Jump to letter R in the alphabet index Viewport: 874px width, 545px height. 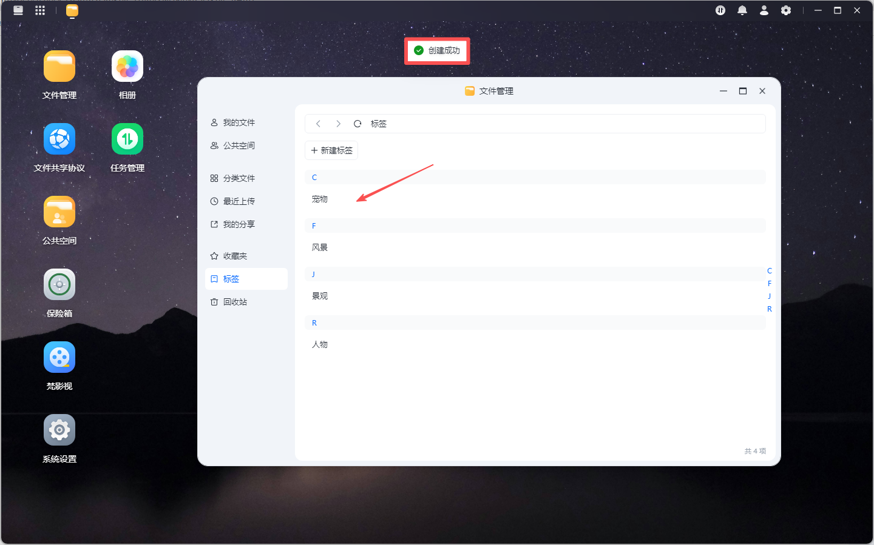(770, 309)
